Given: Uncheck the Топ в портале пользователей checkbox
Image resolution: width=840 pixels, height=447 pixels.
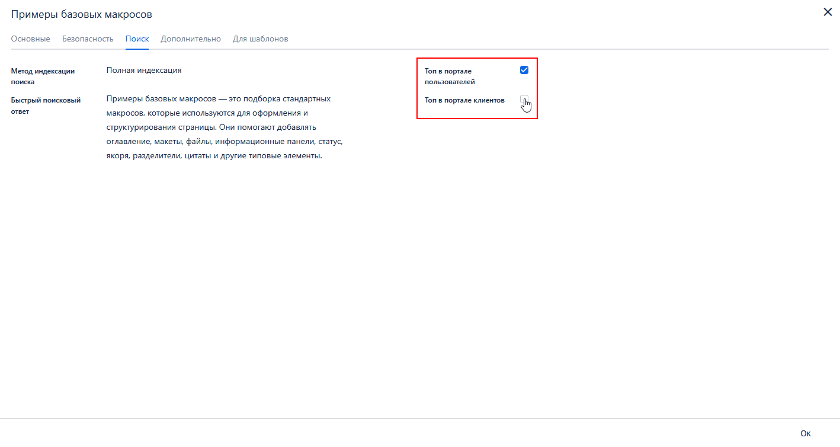Looking at the screenshot, I should (x=524, y=71).
